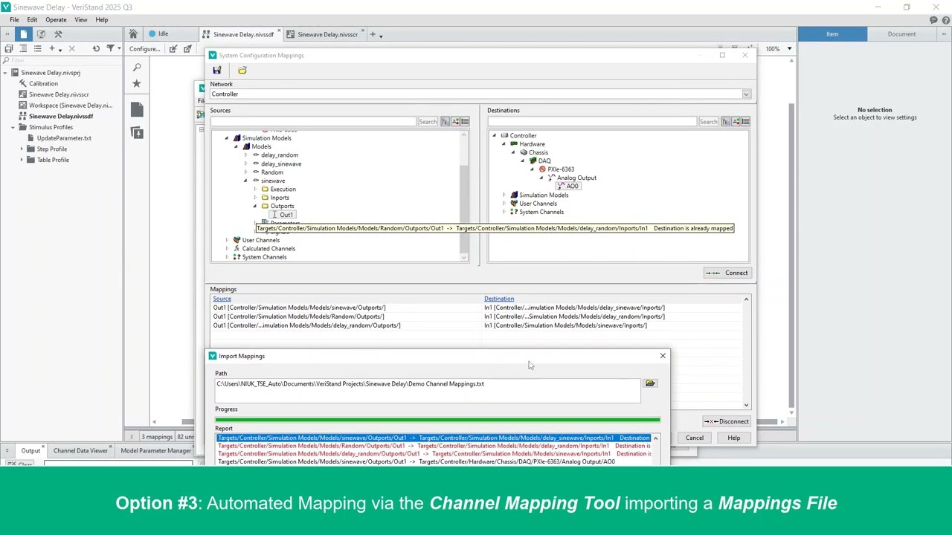Click the open mappings file folder icon
The height and width of the screenshot is (535, 952).
coord(242,71)
